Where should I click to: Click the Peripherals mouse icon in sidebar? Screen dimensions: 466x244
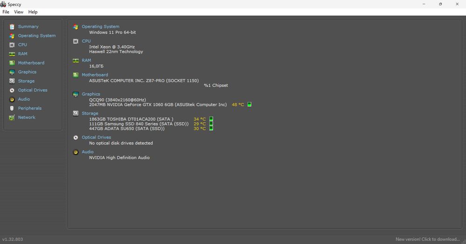tap(12, 108)
